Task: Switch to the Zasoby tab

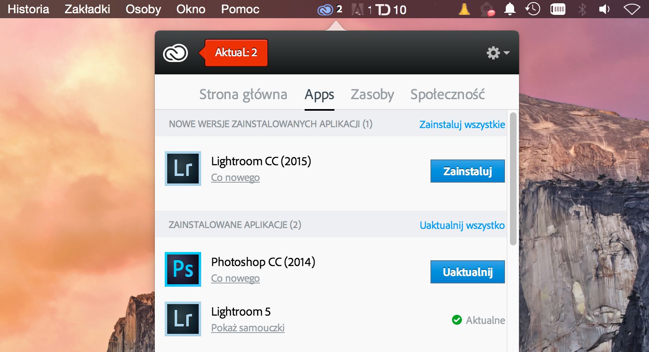Action: pyautogui.click(x=373, y=95)
